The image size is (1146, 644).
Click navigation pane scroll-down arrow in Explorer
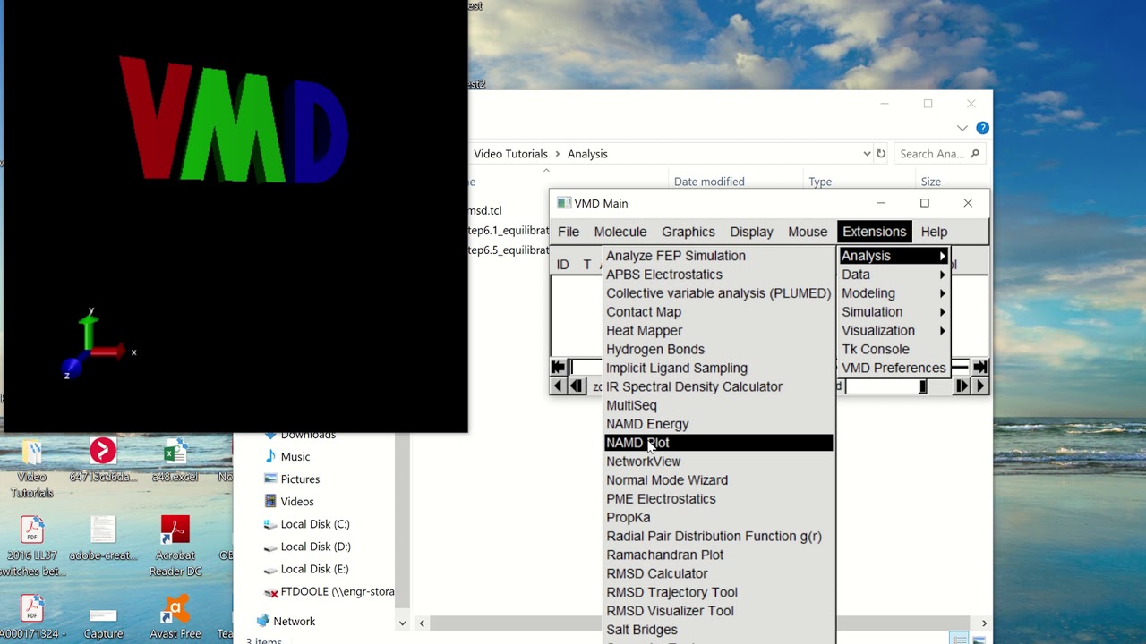coord(402,623)
